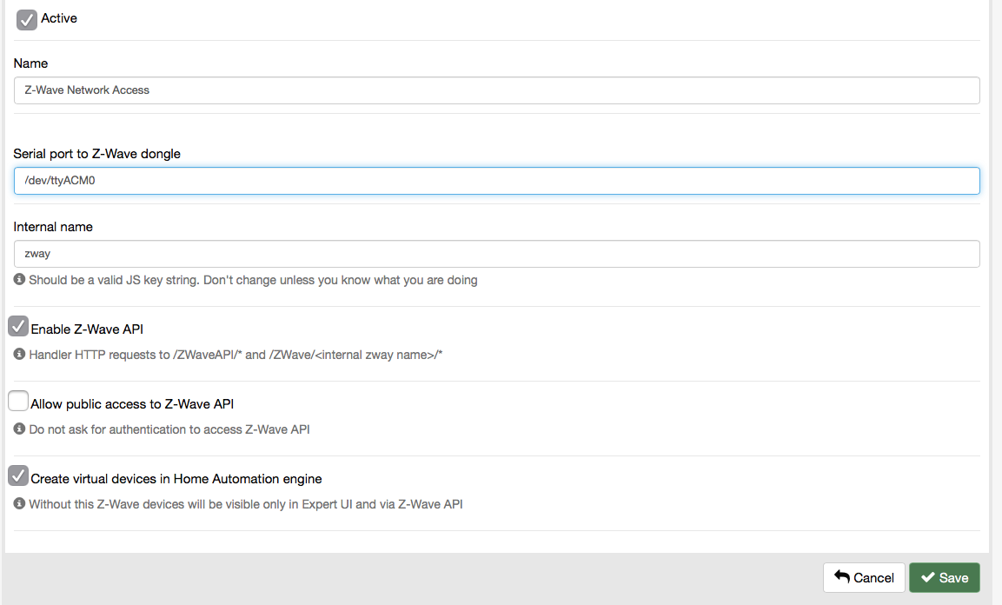Click the 'Do not ask for authentication' hint
Viewport: 1002px width, 605px height.
[169, 430]
